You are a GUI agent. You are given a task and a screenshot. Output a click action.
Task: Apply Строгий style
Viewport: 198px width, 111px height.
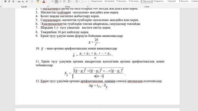tap(172, 1)
